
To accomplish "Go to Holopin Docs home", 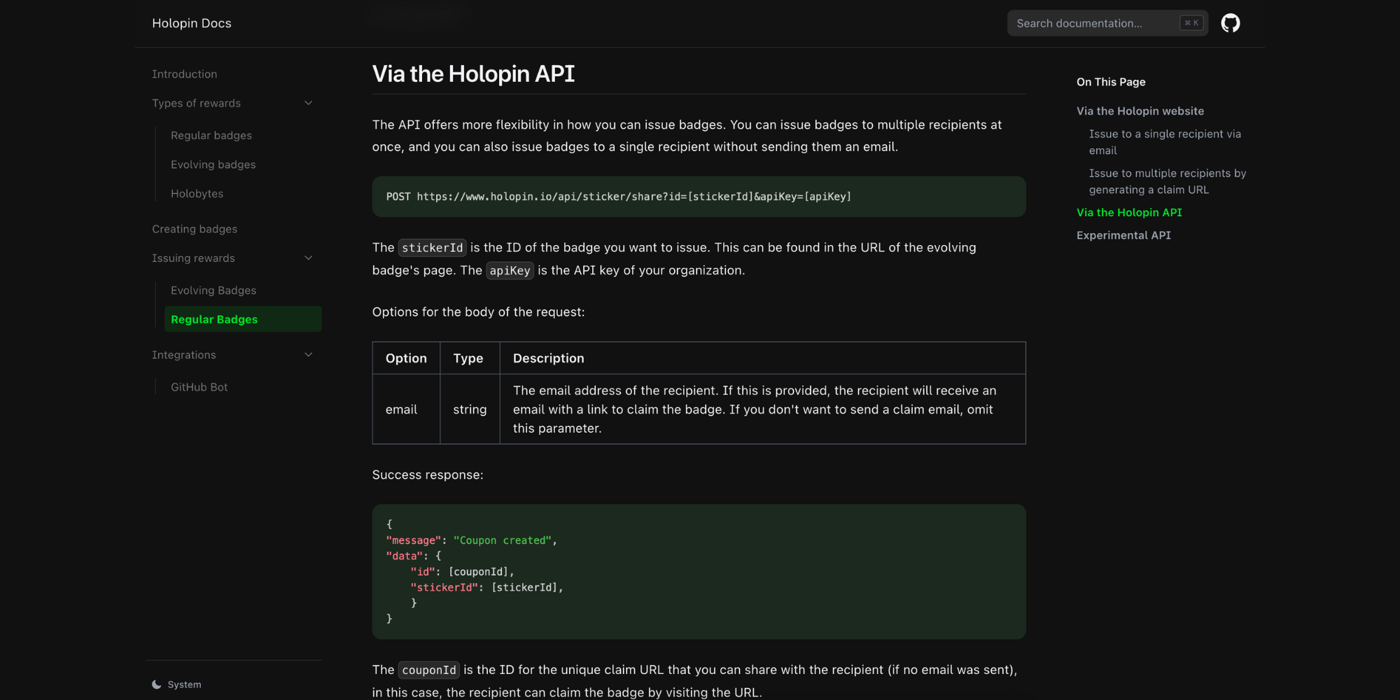I will (192, 23).
